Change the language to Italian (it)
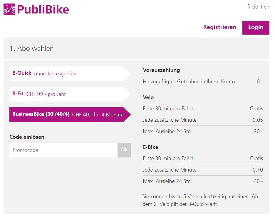This screenshot has height=217, width=275. click(x=261, y=7)
